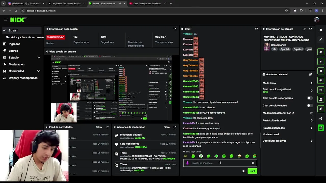
Task: Send message with the green Chat button
Action: tap(252, 171)
